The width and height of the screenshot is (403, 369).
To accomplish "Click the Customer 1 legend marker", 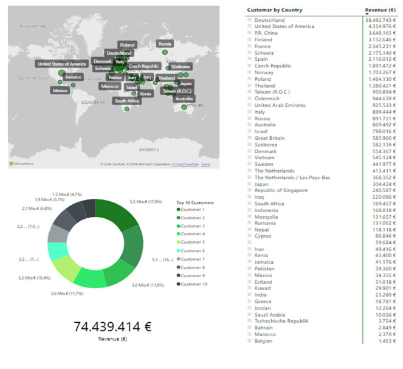I will pyautogui.click(x=179, y=210).
